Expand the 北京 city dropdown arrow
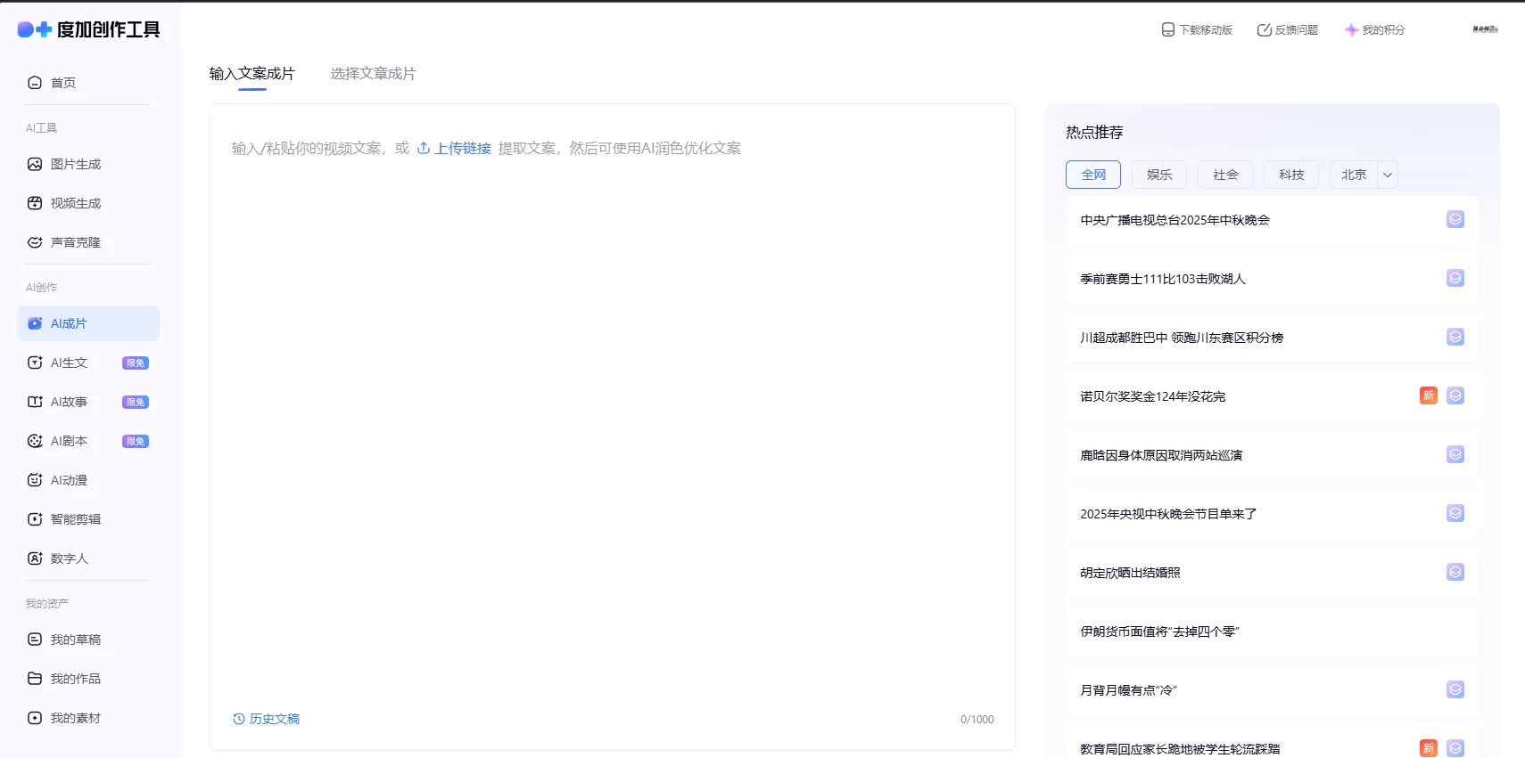Screen dimensions: 1525x758 1388,175
